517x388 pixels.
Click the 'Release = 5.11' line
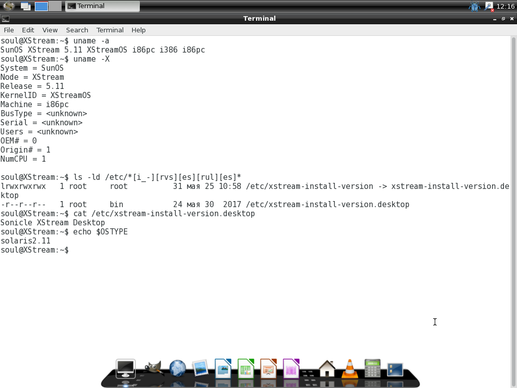click(x=32, y=86)
